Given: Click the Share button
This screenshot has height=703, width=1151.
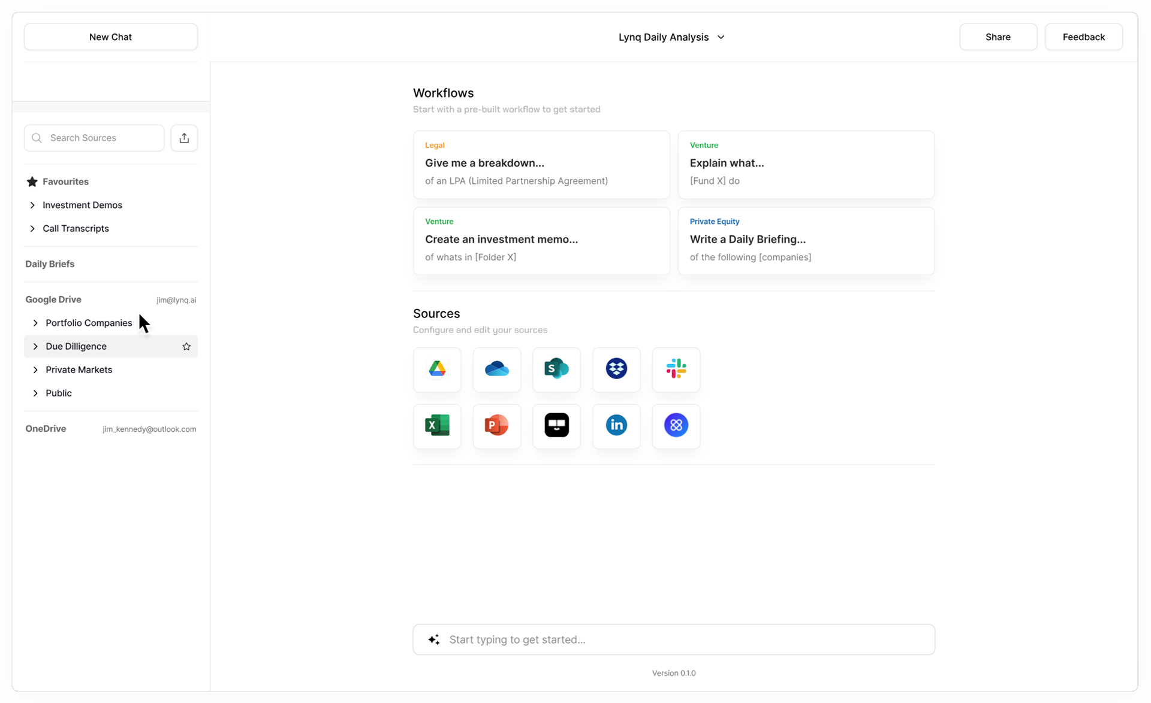Looking at the screenshot, I should tap(998, 37).
